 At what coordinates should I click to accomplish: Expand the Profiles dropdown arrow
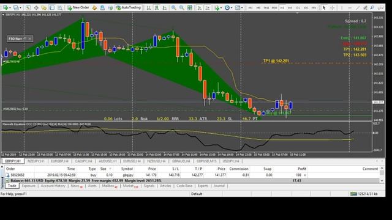(x=20, y=8)
